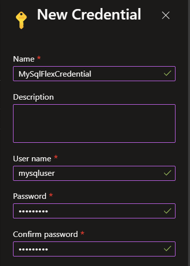Click the red asterisk beside Name label

(39, 58)
